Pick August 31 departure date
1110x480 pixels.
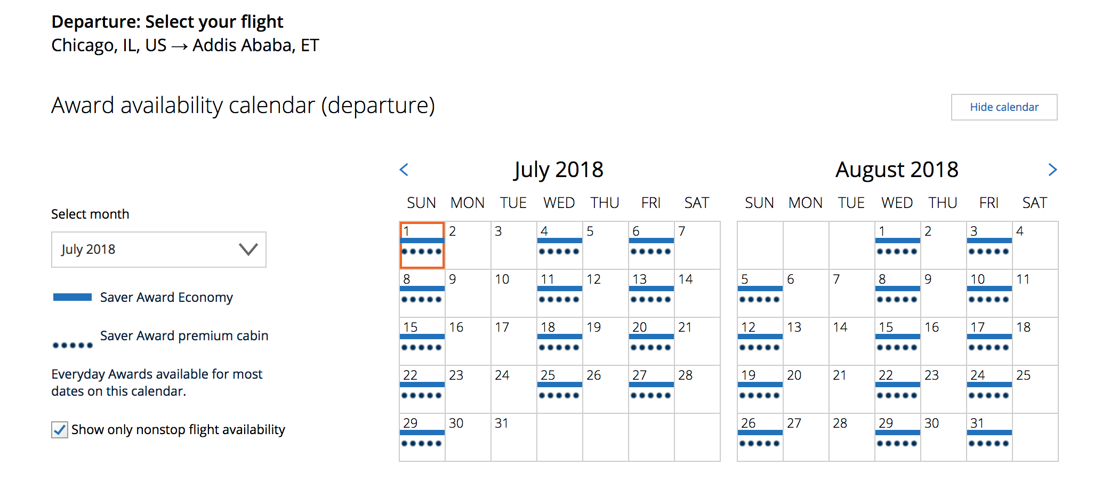point(989,437)
